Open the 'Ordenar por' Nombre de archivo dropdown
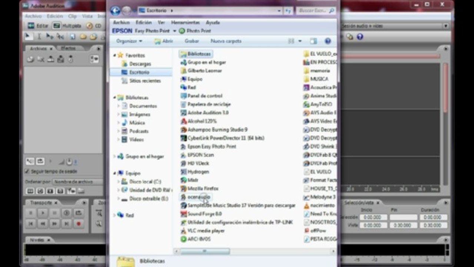This screenshot has width=474, height=267. click(77, 182)
